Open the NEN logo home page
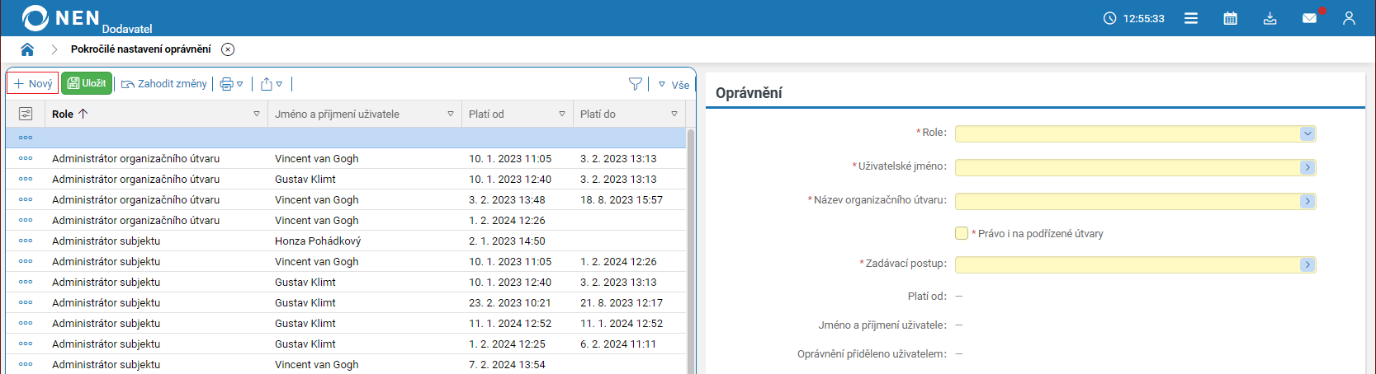The image size is (1376, 374). 61,17
